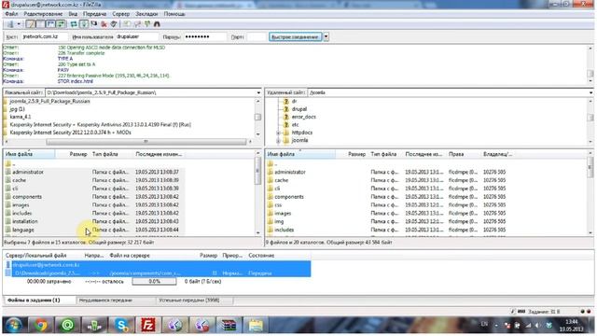The height and width of the screenshot is (336, 597).
Task: Toggle directory comparison
Action: tap(137, 24)
